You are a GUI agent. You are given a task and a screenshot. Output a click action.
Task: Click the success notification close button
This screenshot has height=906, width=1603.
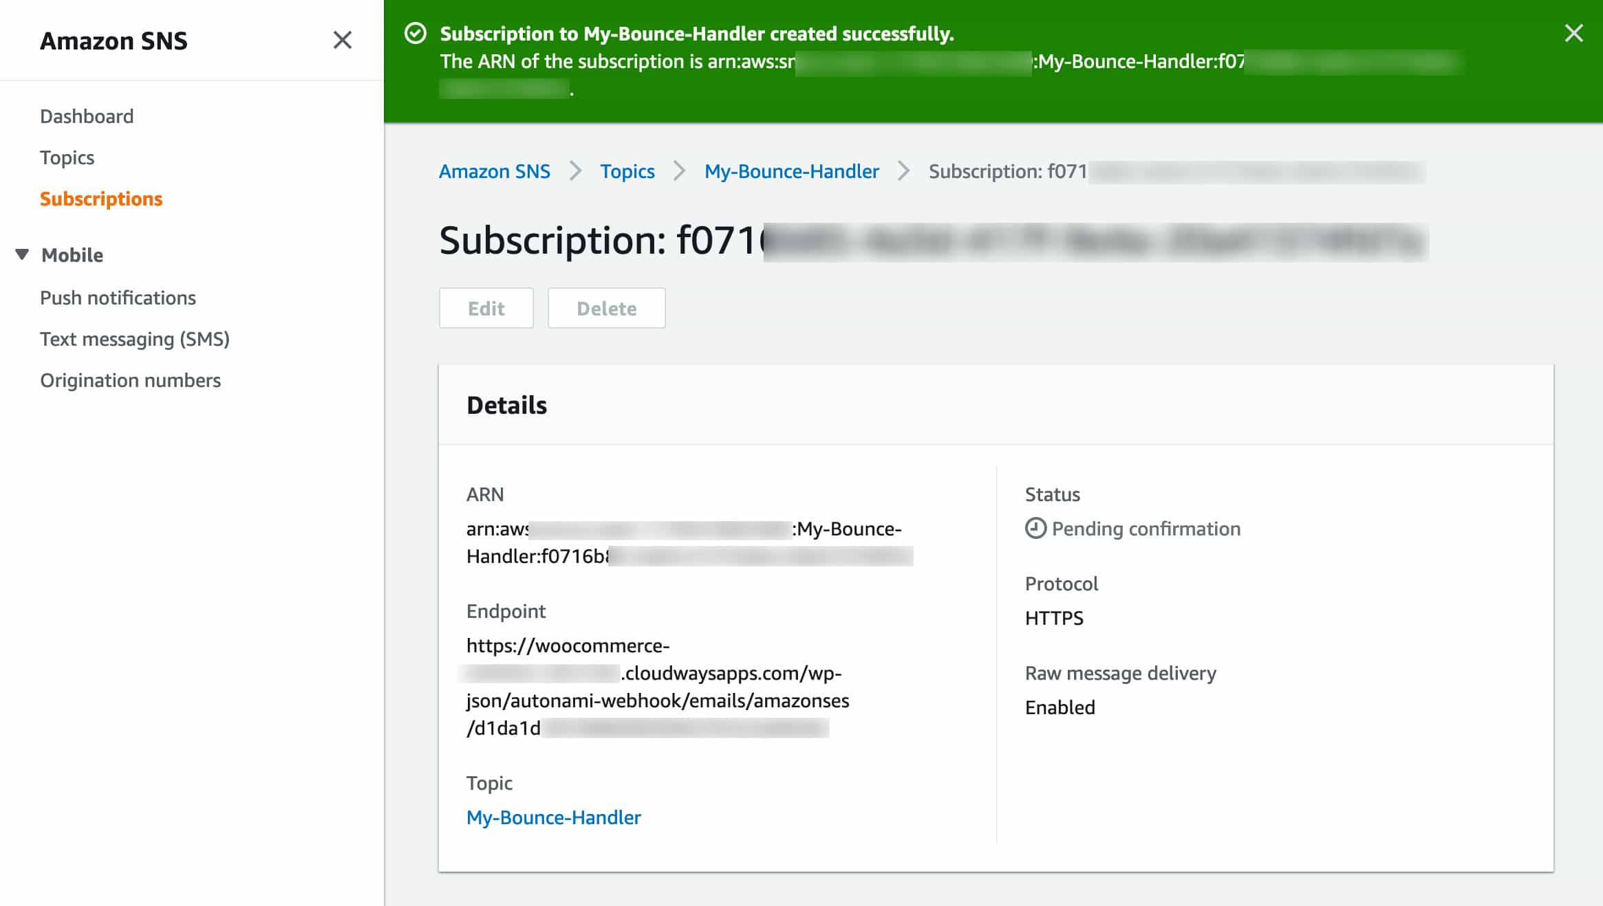pyautogui.click(x=1573, y=33)
